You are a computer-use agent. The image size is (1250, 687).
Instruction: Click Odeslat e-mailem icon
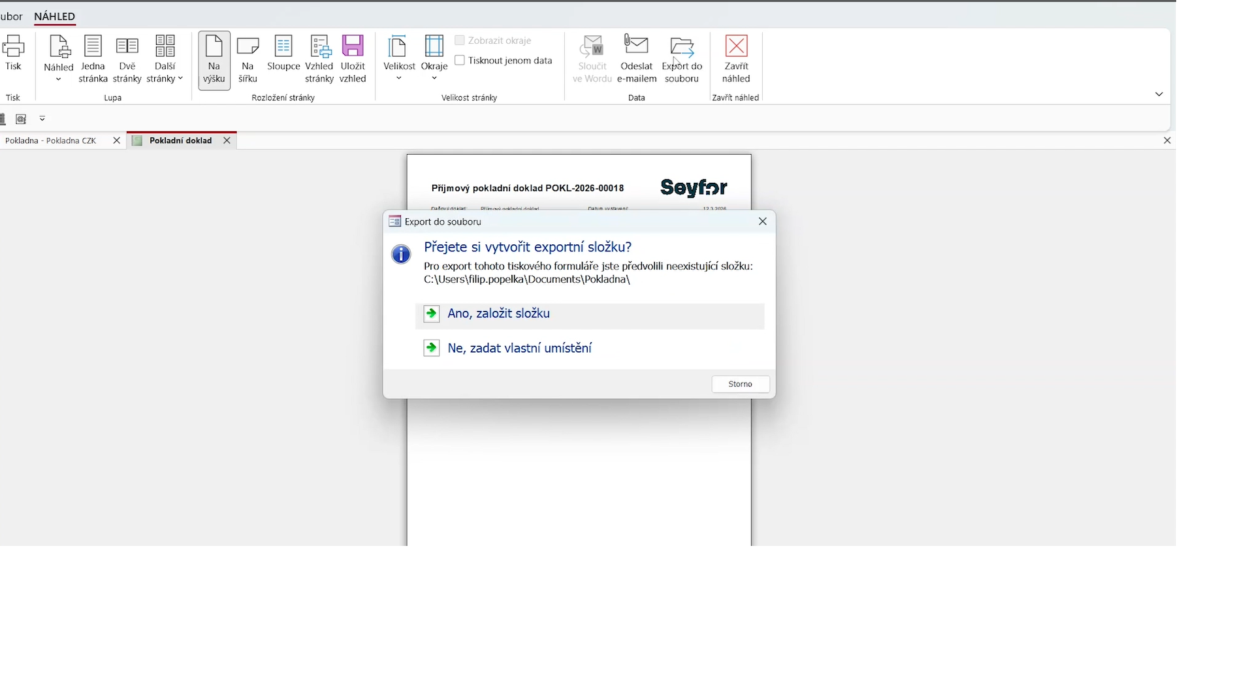coord(636,47)
